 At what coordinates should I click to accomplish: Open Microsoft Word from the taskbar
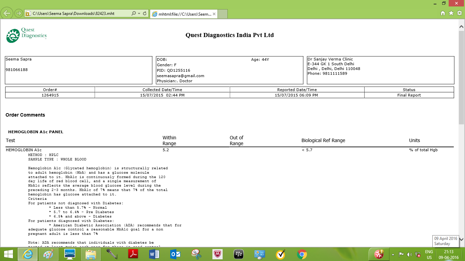(x=154, y=254)
